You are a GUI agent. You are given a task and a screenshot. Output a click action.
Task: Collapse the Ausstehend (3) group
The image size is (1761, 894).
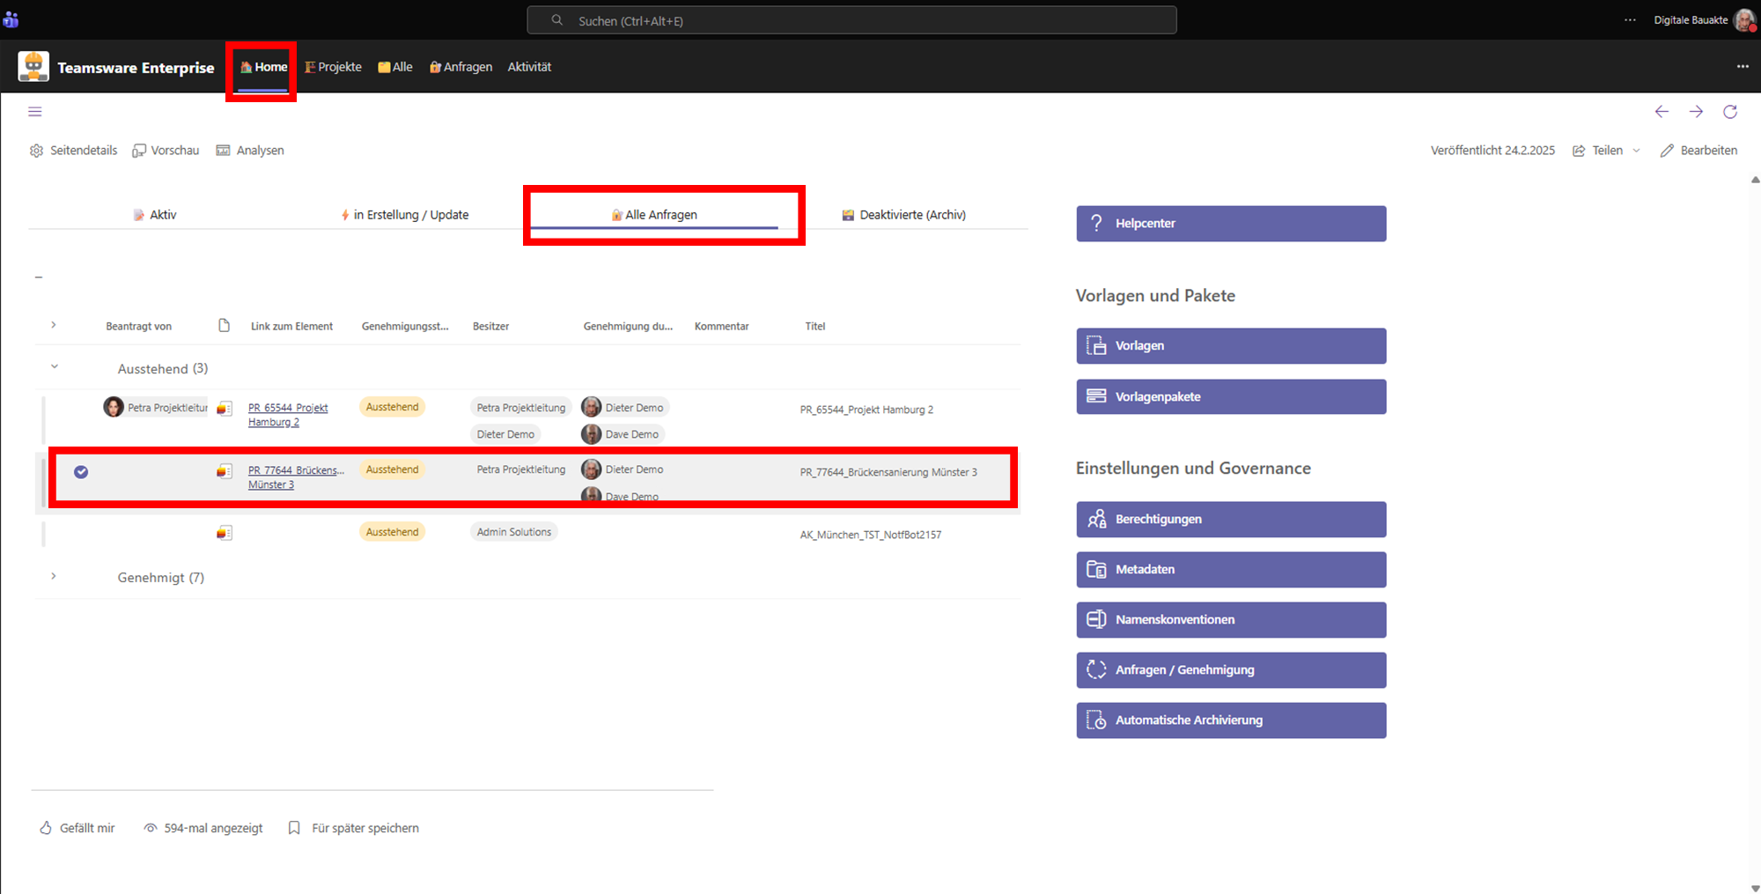[55, 367]
